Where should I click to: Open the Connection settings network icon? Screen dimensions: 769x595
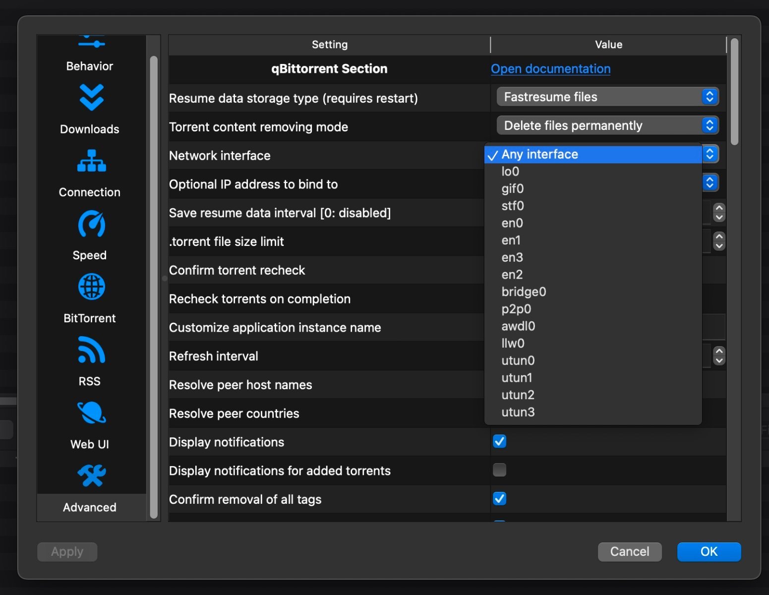[x=91, y=161]
